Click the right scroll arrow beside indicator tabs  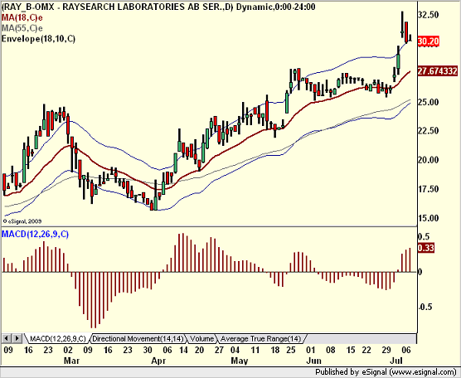pyautogui.click(x=17, y=338)
